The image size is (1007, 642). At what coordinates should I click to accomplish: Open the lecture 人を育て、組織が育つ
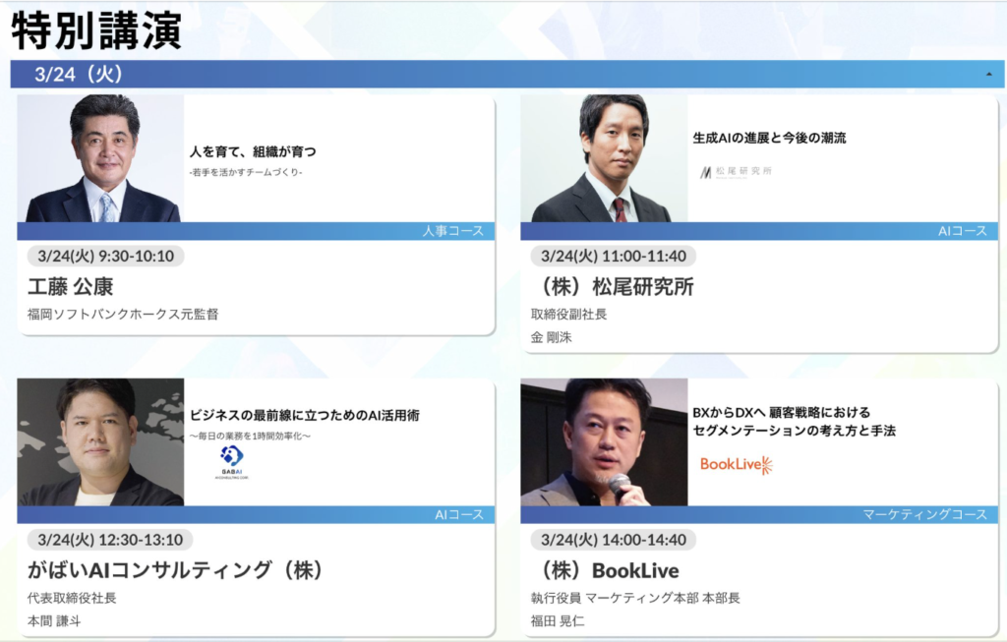tap(253, 152)
